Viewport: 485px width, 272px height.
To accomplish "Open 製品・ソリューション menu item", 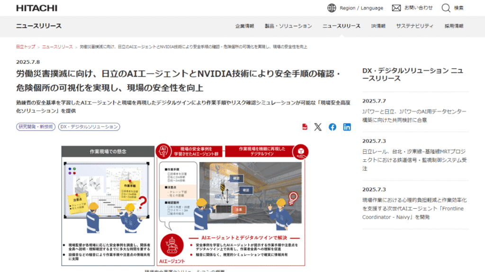I will tap(288, 26).
